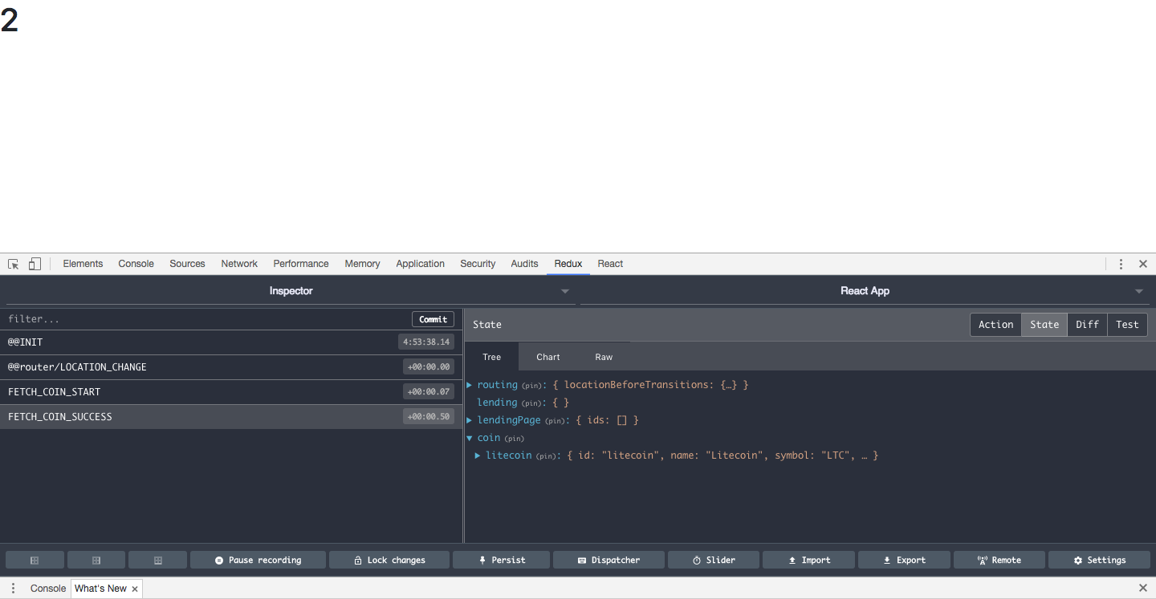Click the +00:00.50 timestamp badge
1156x599 pixels.
pyautogui.click(x=429, y=417)
